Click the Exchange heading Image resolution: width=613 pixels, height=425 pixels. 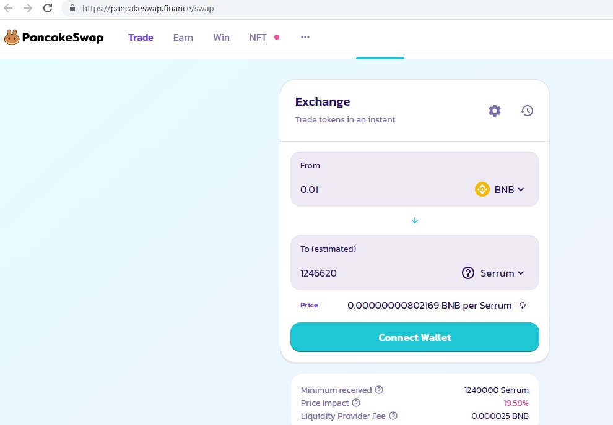[323, 102]
